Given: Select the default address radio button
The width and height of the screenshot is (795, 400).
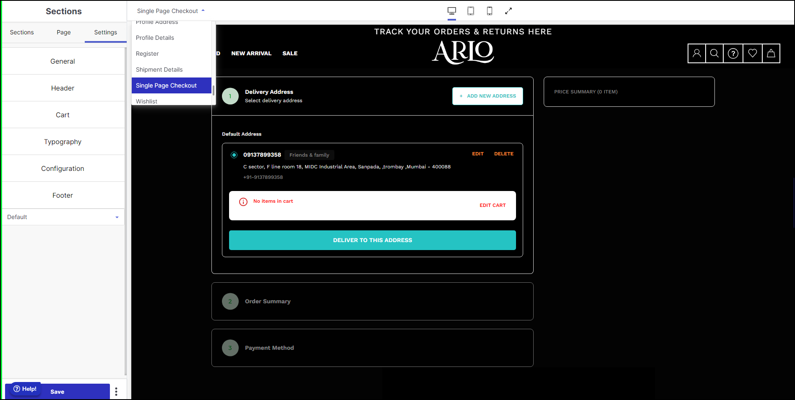Looking at the screenshot, I should click(234, 155).
